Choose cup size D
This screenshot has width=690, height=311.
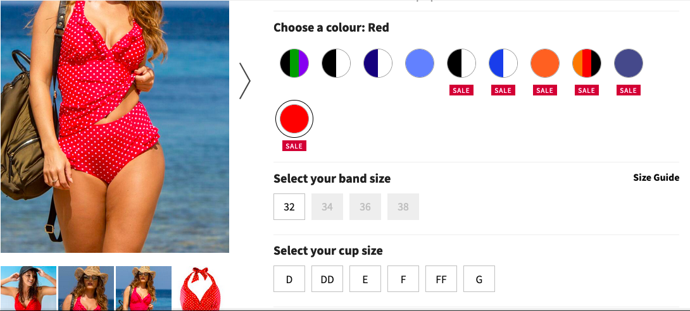289,279
